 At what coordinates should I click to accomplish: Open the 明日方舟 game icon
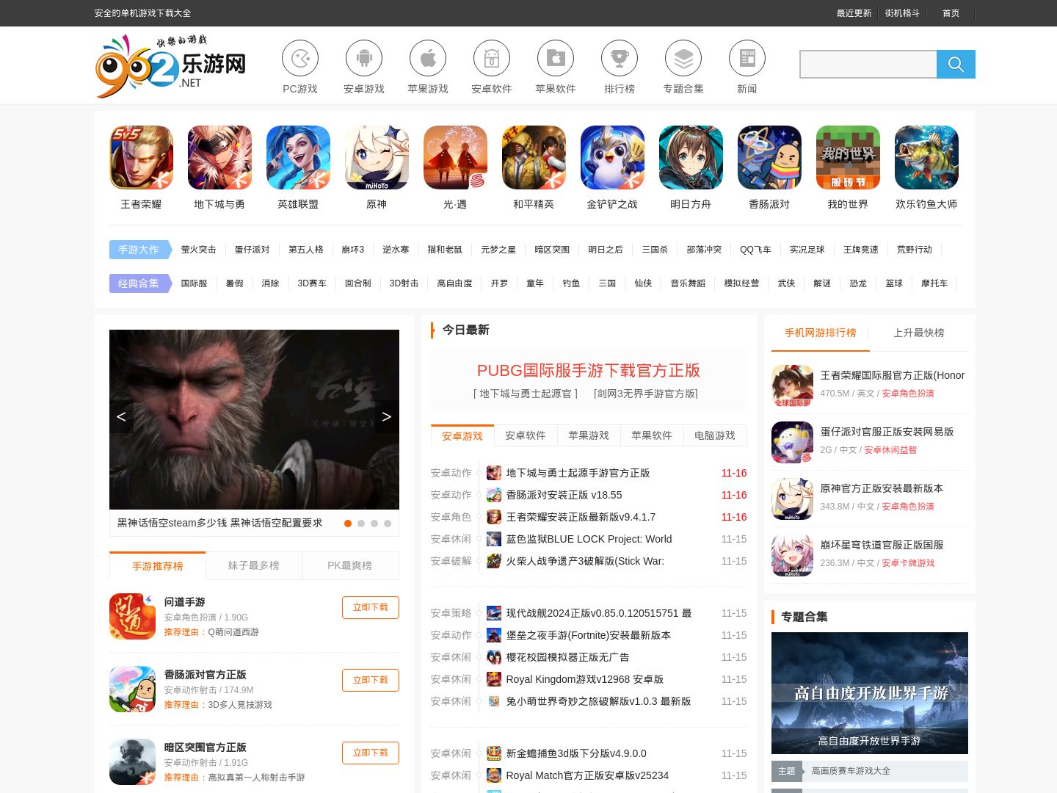pos(691,158)
